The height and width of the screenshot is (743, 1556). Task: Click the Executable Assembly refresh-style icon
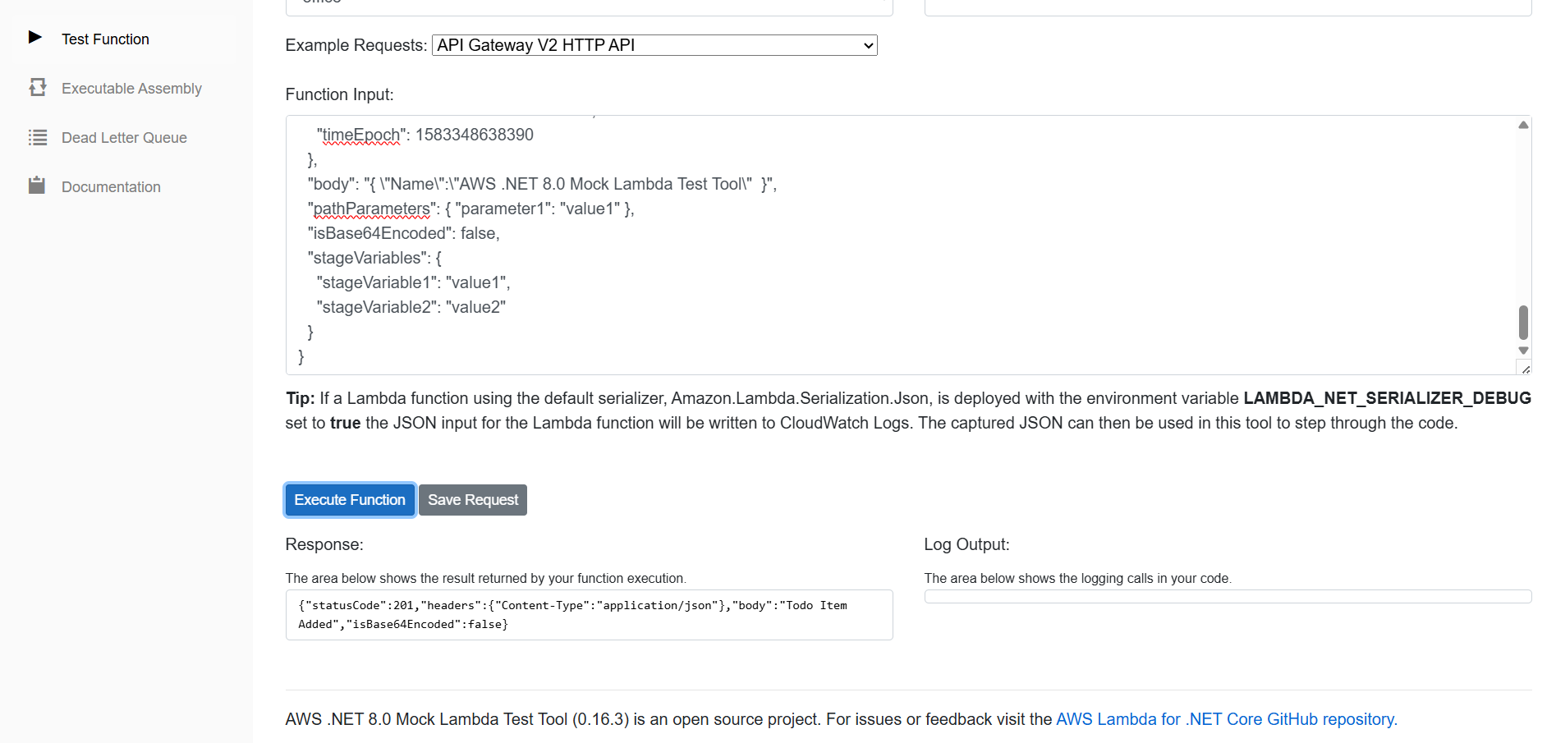[x=38, y=87]
